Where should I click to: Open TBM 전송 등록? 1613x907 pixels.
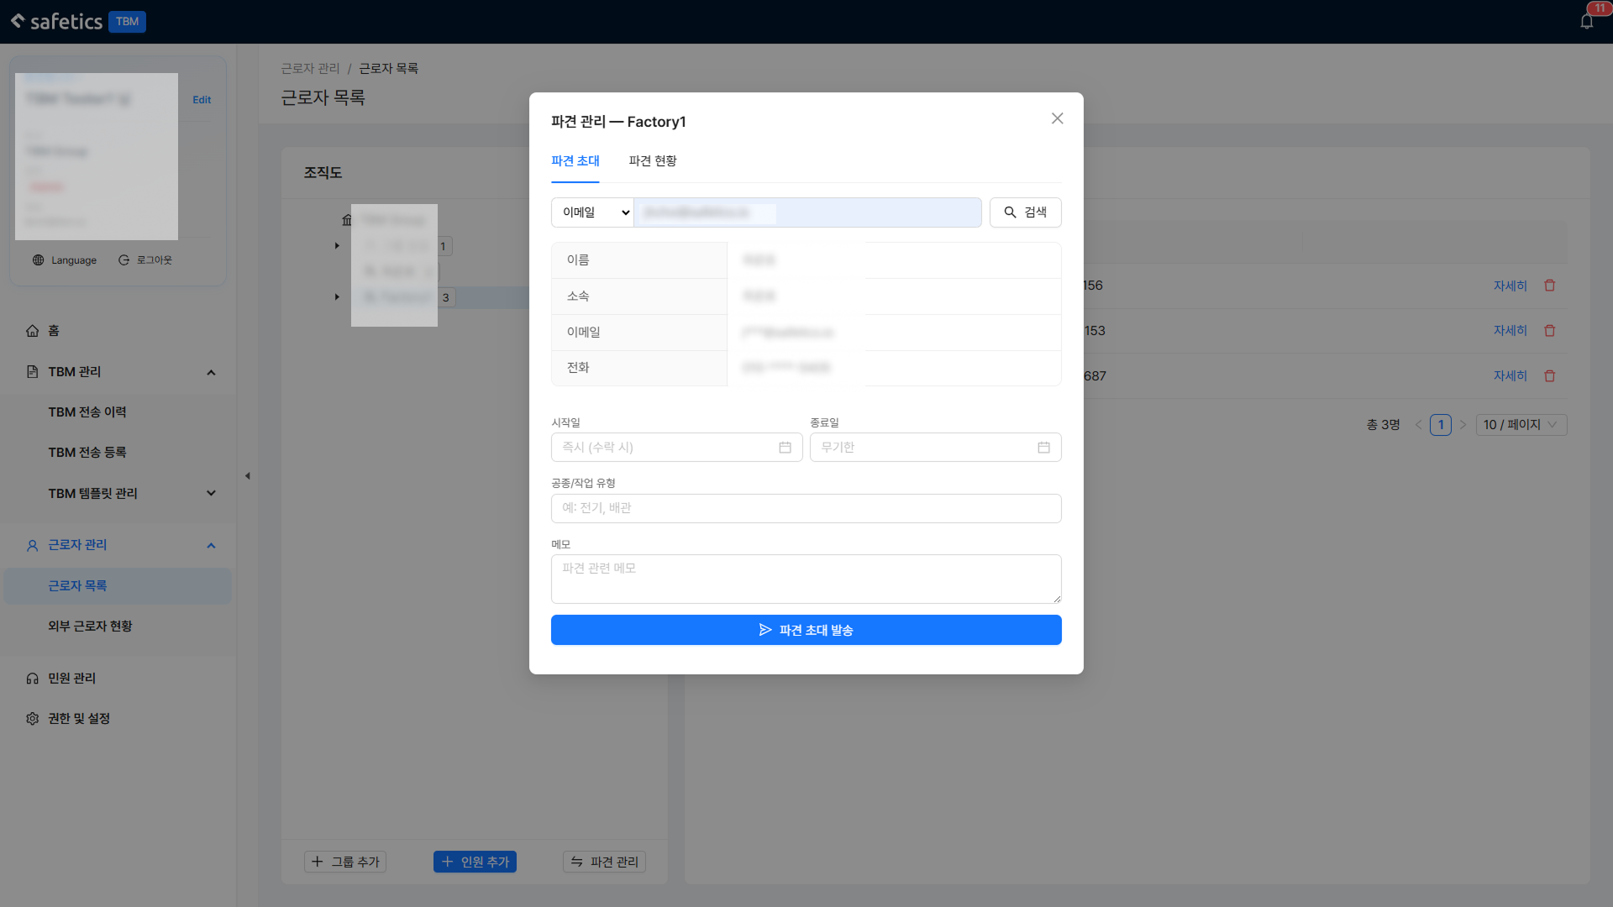point(87,453)
